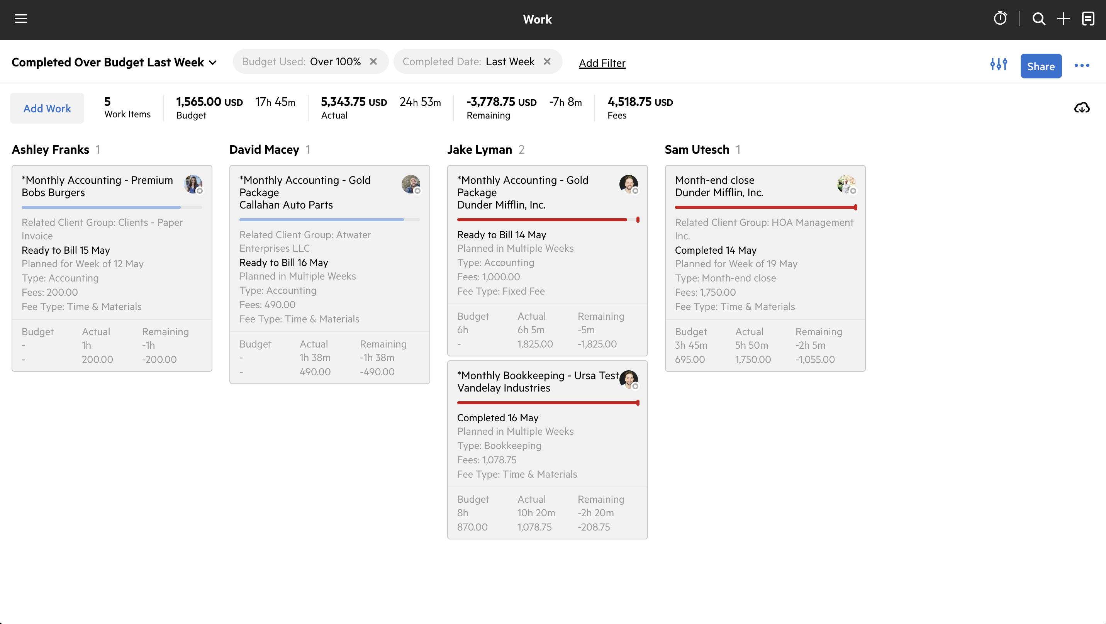
Task: Open the Budget Used filter chip
Action: tap(301, 62)
